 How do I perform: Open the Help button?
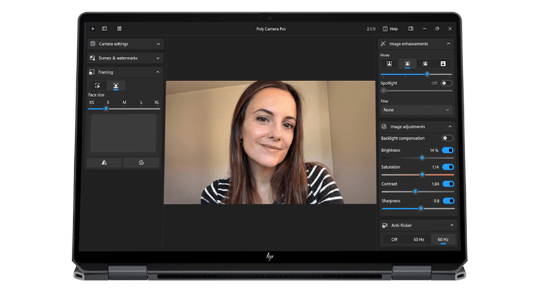coord(390,28)
